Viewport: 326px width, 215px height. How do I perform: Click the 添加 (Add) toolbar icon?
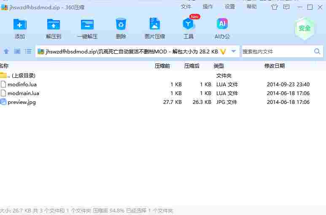tap(20, 24)
